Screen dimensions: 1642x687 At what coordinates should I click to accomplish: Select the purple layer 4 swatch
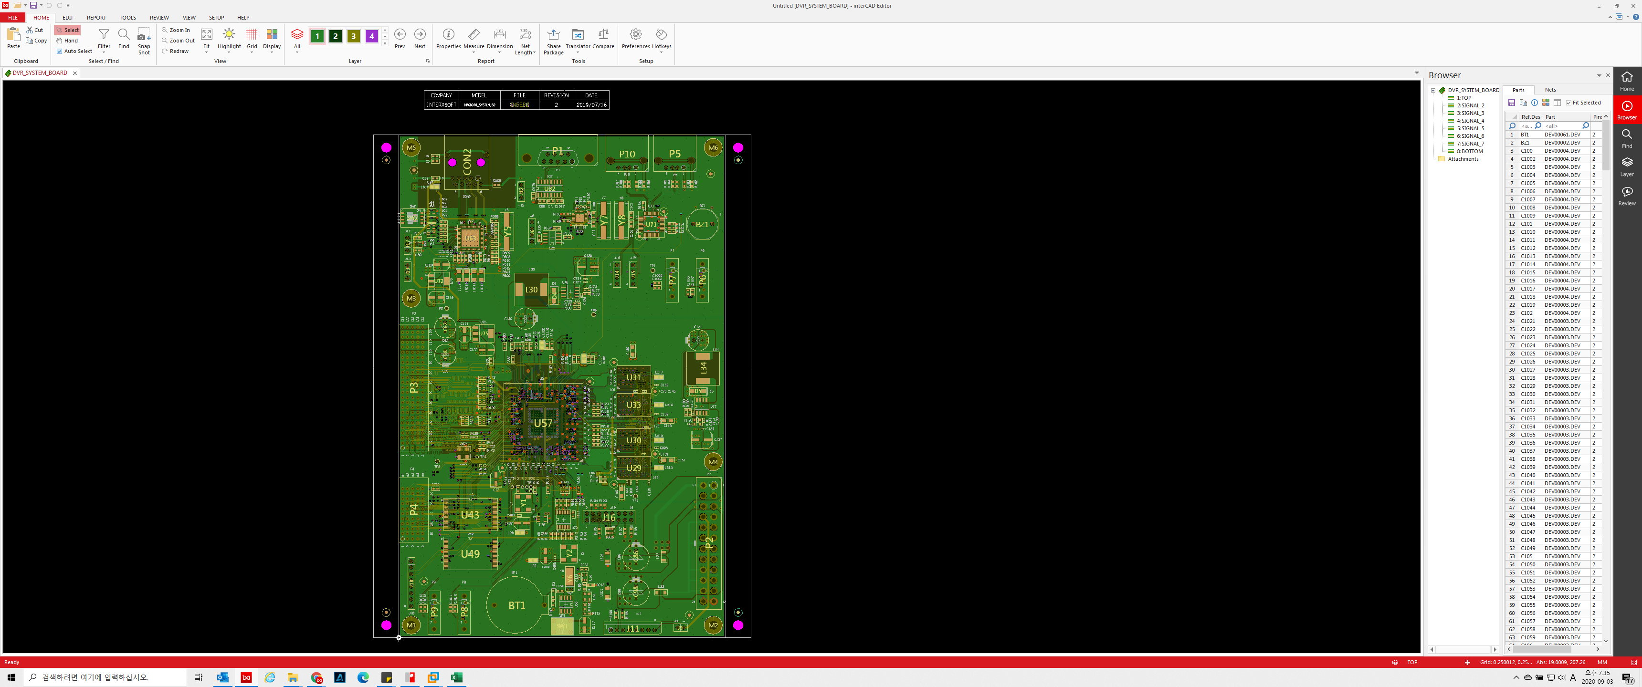pyautogui.click(x=372, y=36)
